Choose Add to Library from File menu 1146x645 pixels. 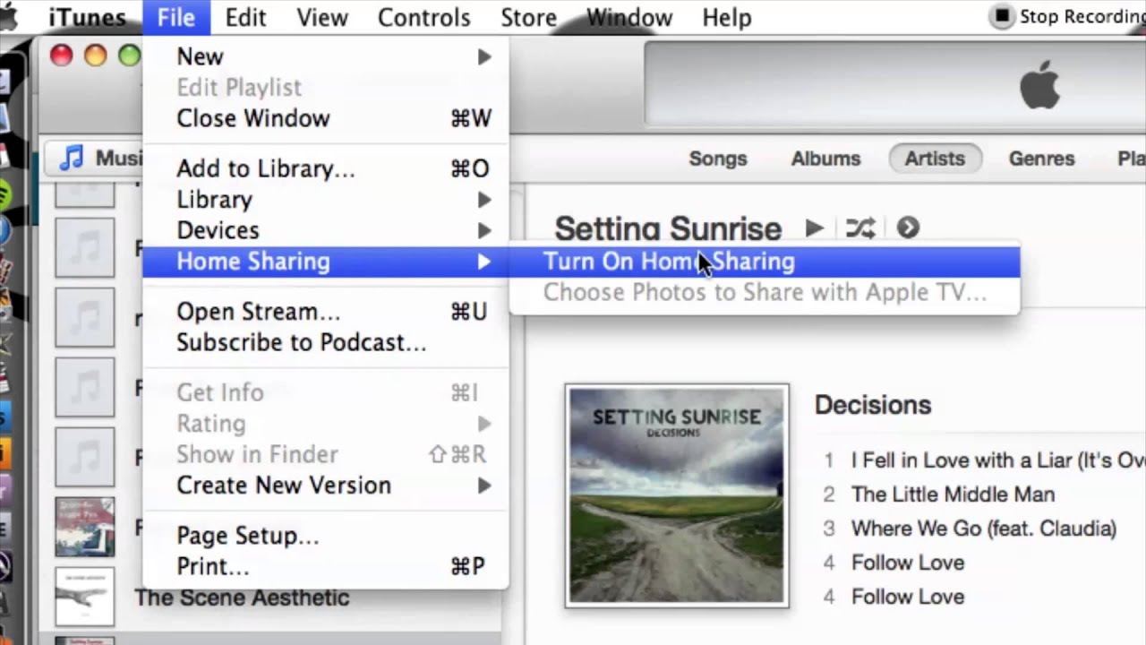coord(266,168)
